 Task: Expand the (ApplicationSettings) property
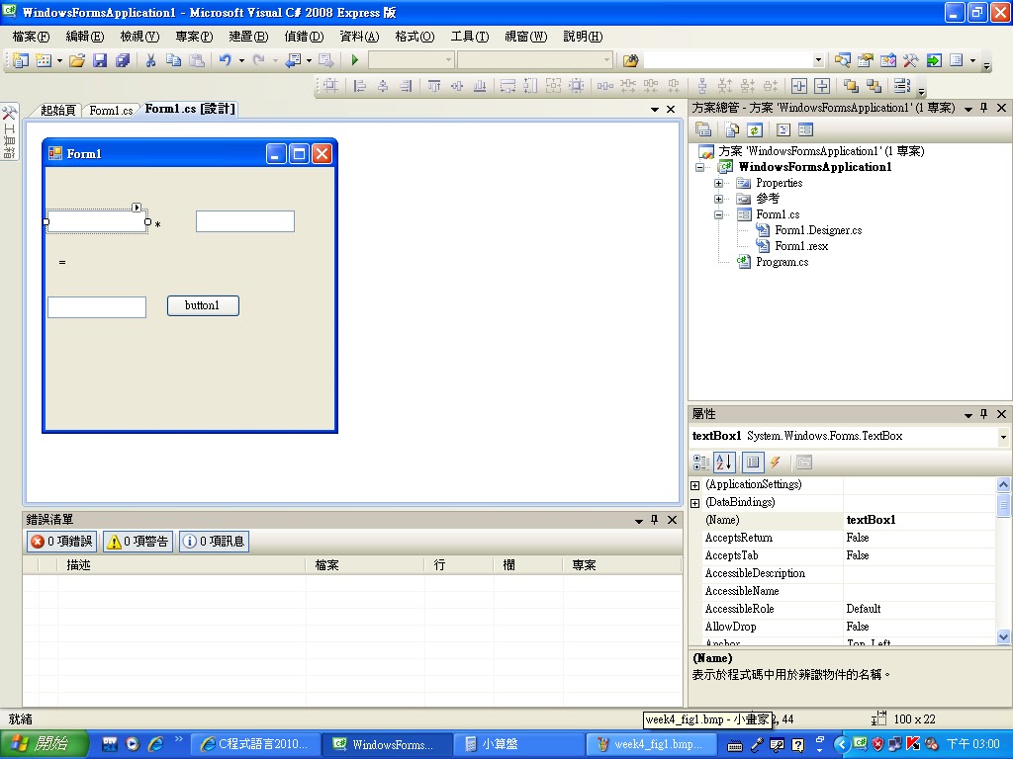(695, 485)
